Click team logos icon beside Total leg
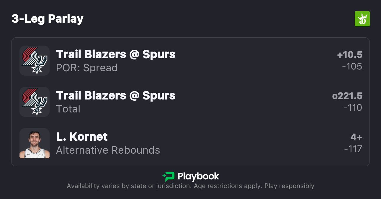 [35, 102]
